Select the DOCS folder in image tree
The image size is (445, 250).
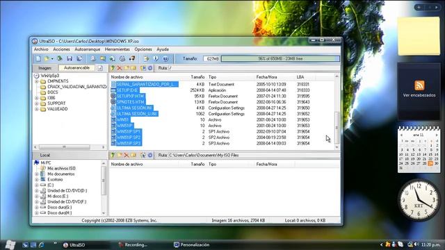(53, 92)
